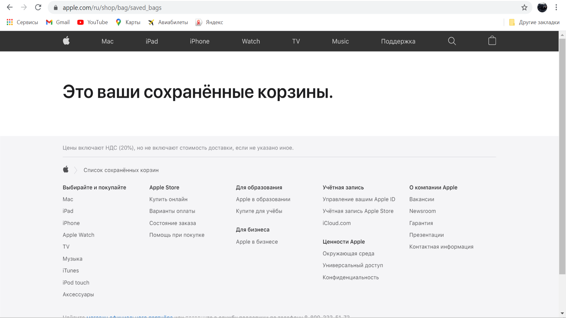Open the Mac footer link

68,199
